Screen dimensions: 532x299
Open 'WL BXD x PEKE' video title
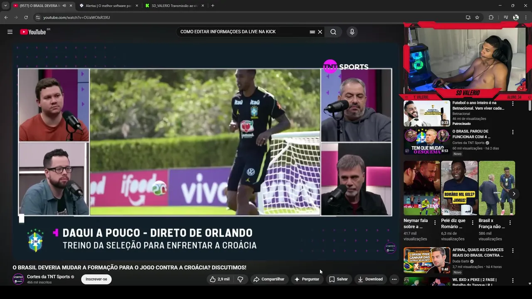[x=475, y=282]
